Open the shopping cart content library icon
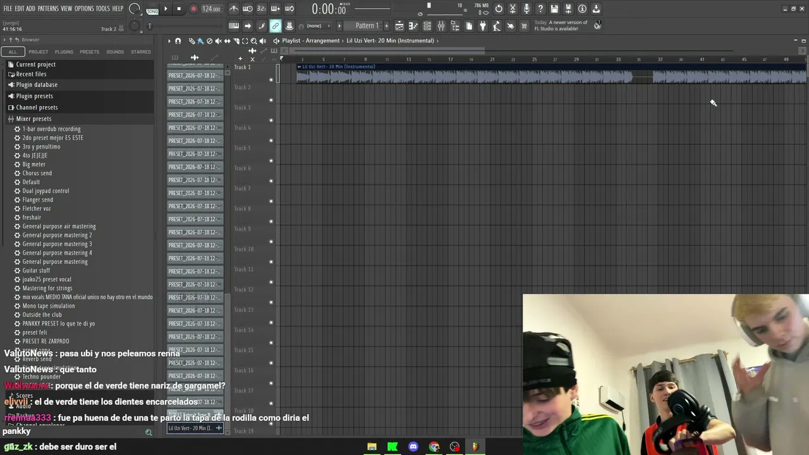This screenshot has height=455, width=809. click(x=524, y=26)
